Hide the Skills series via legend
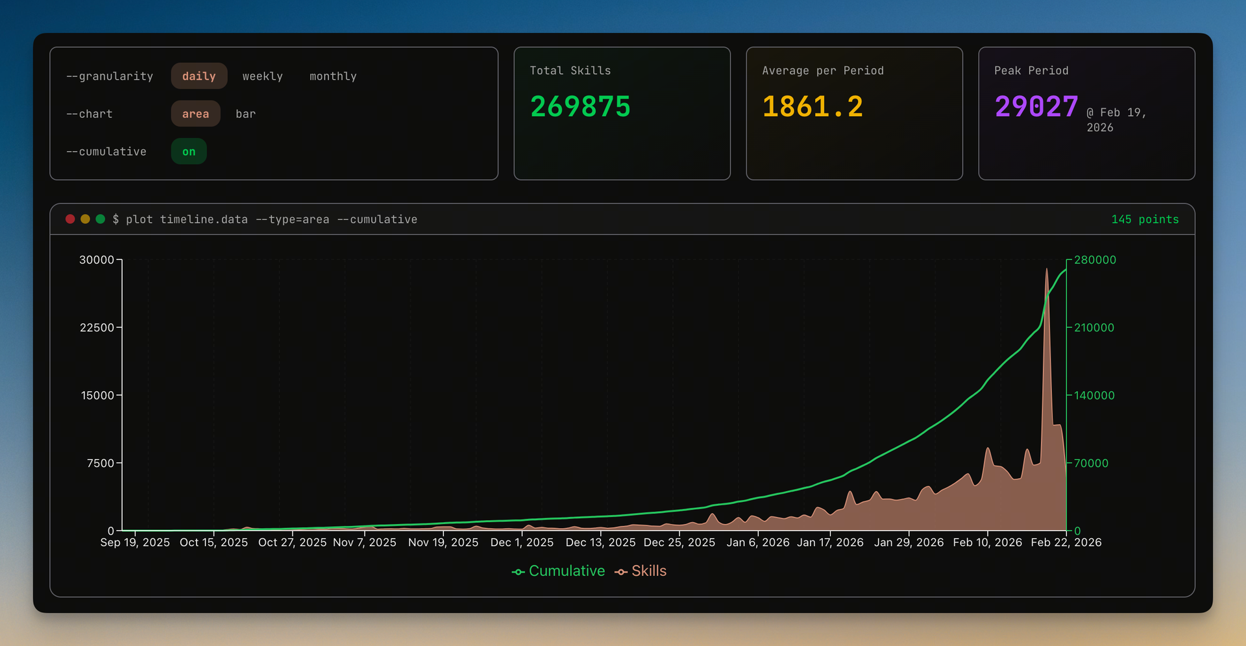 click(649, 571)
